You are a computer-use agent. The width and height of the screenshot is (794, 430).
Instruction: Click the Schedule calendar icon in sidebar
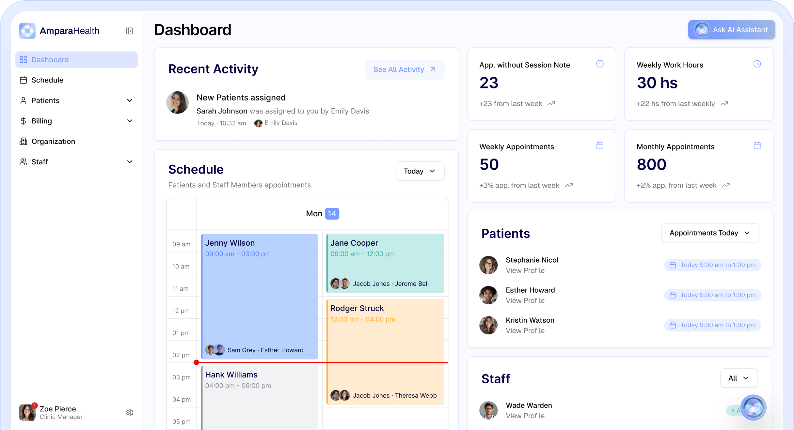point(23,80)
